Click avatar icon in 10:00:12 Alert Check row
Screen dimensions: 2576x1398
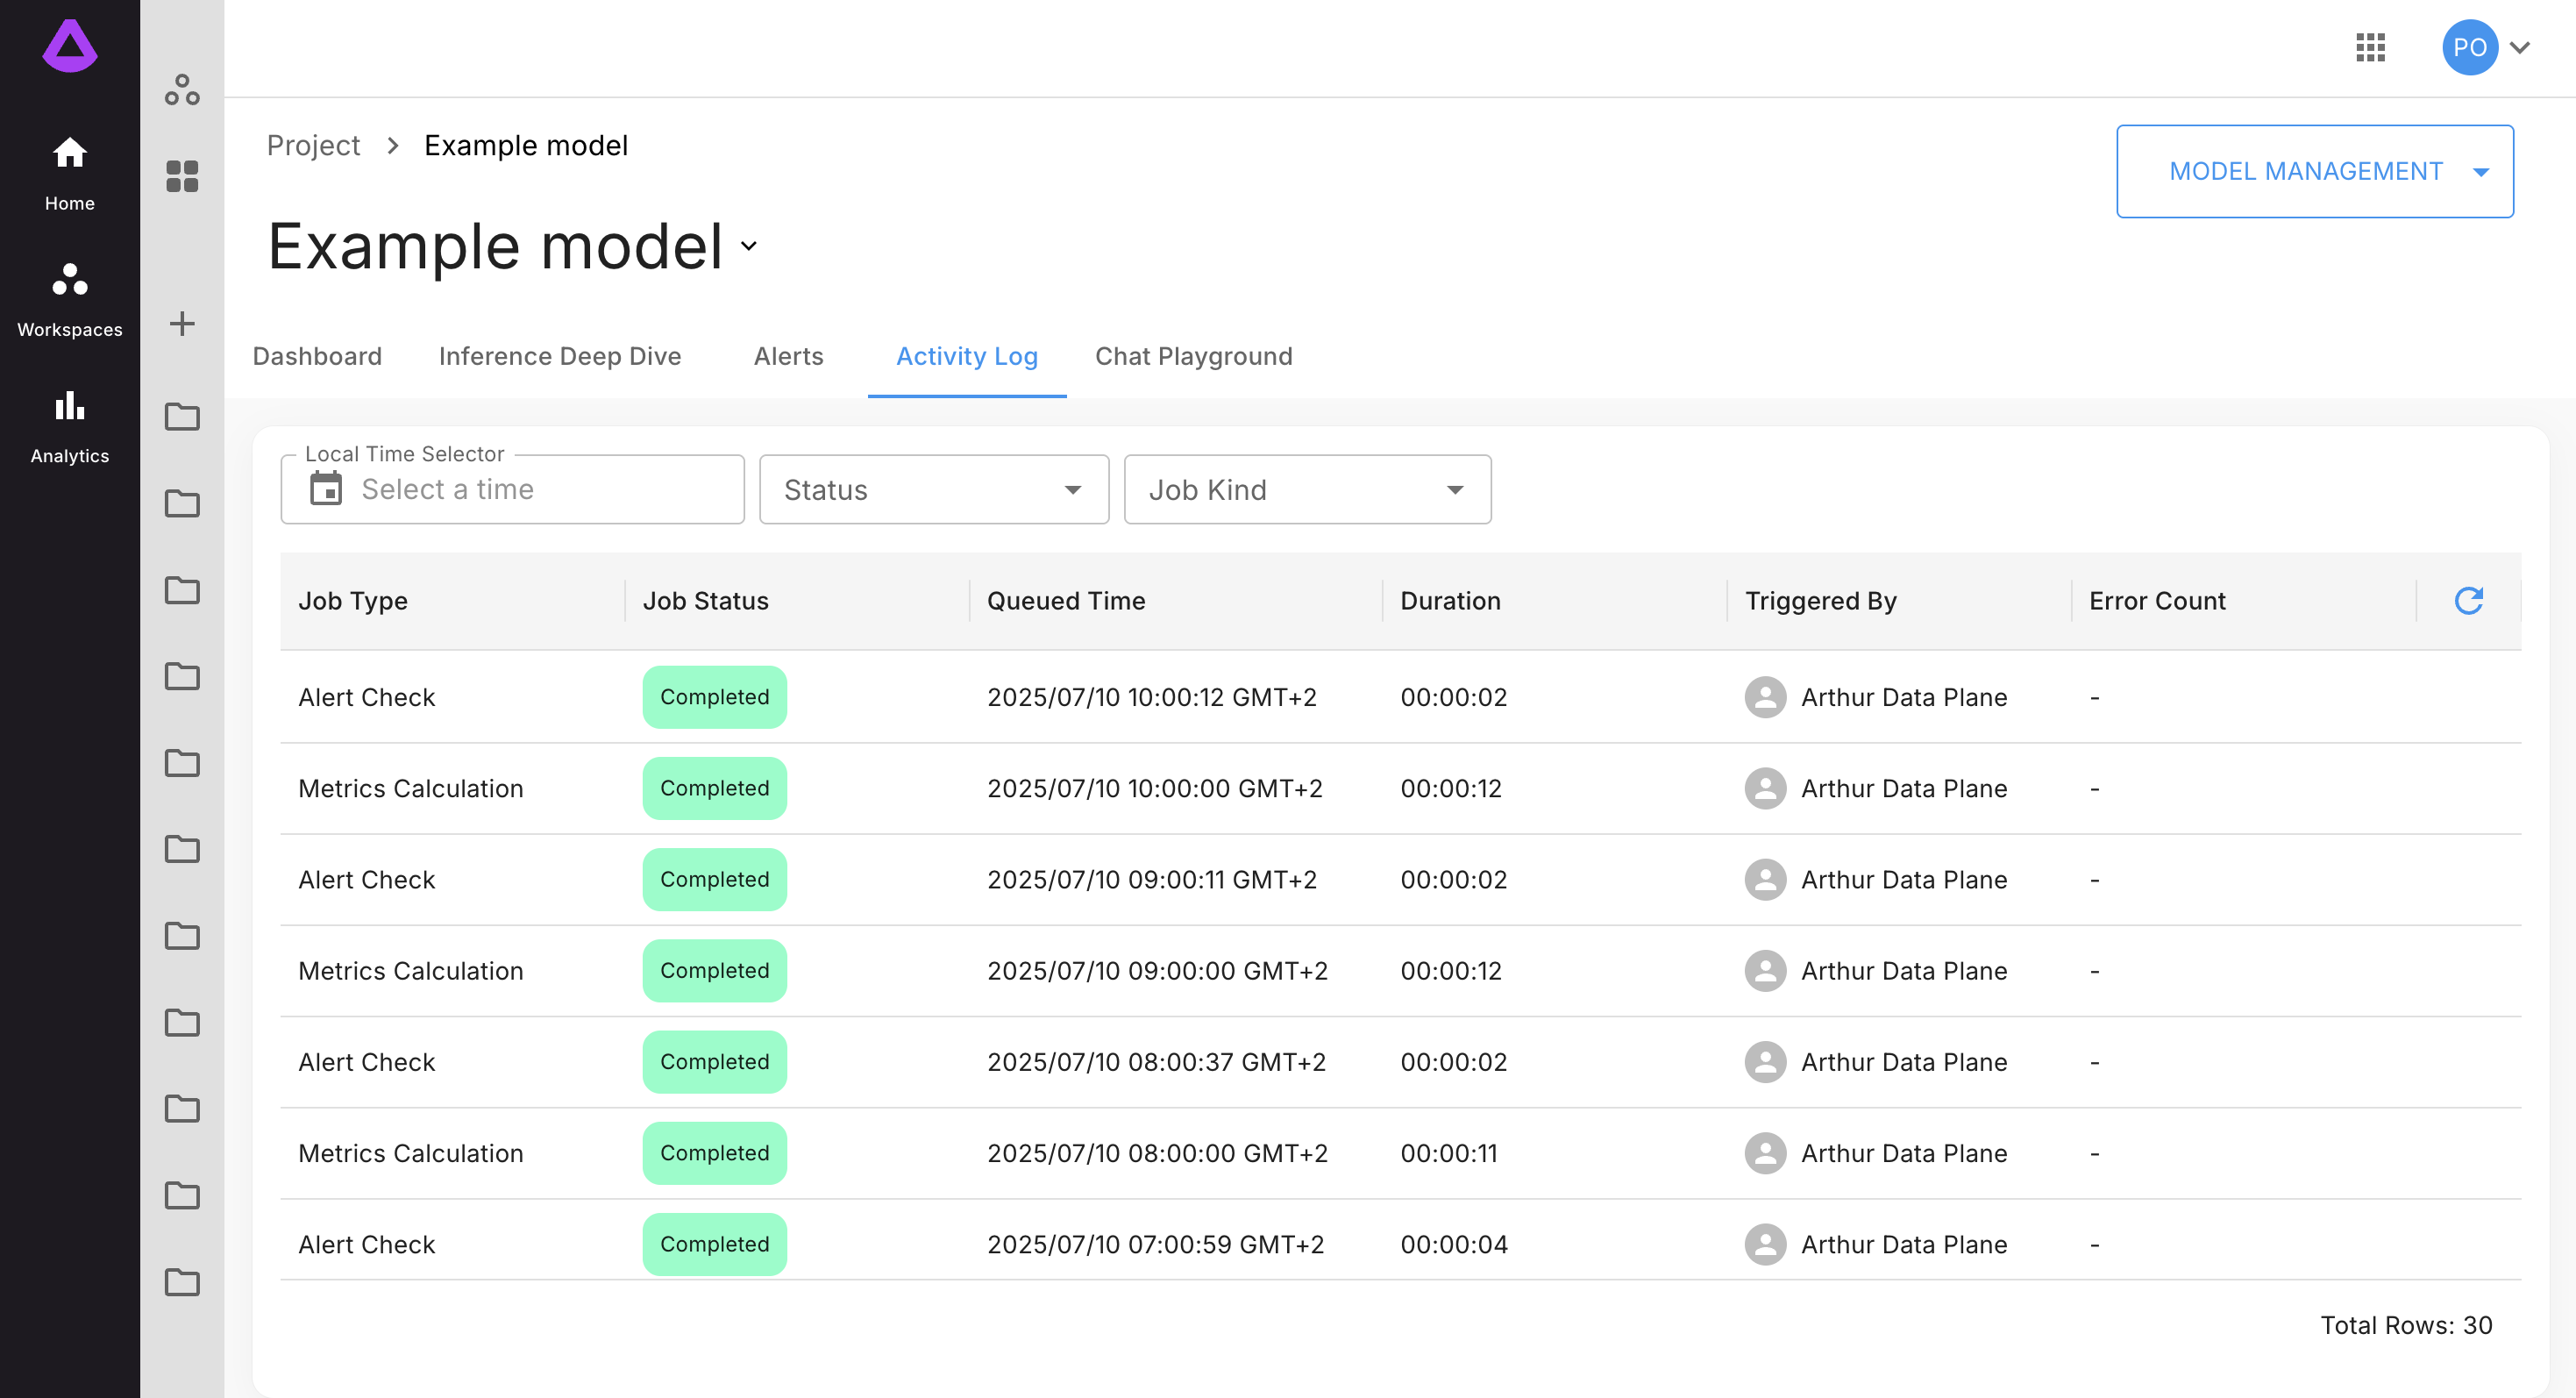[x=1765, y=697]
